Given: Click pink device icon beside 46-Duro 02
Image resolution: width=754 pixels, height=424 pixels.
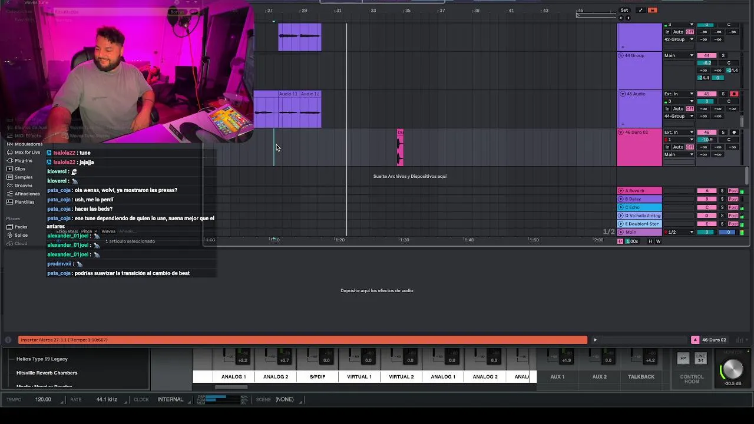Looking at the screenshot, I should coord(695,340).
